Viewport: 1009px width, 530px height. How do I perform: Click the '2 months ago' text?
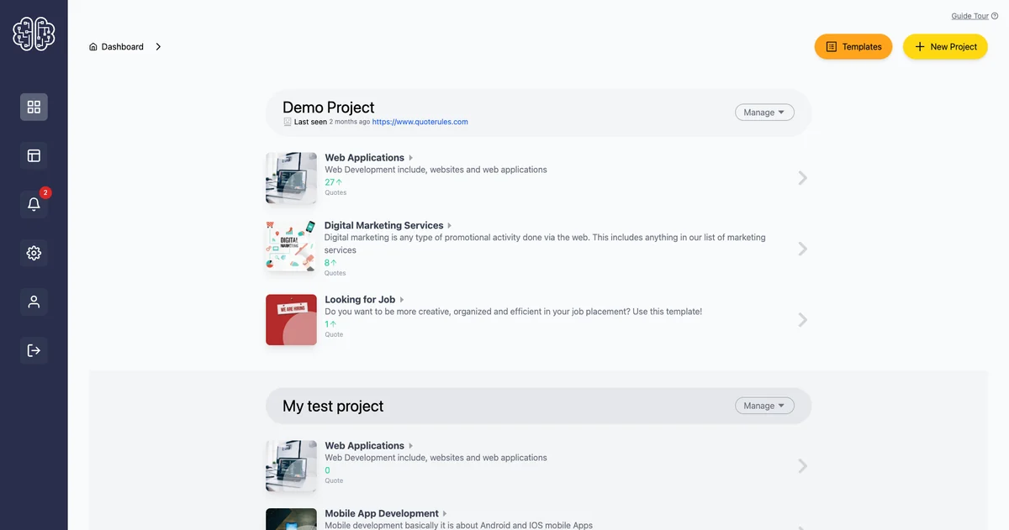[349, 122]
